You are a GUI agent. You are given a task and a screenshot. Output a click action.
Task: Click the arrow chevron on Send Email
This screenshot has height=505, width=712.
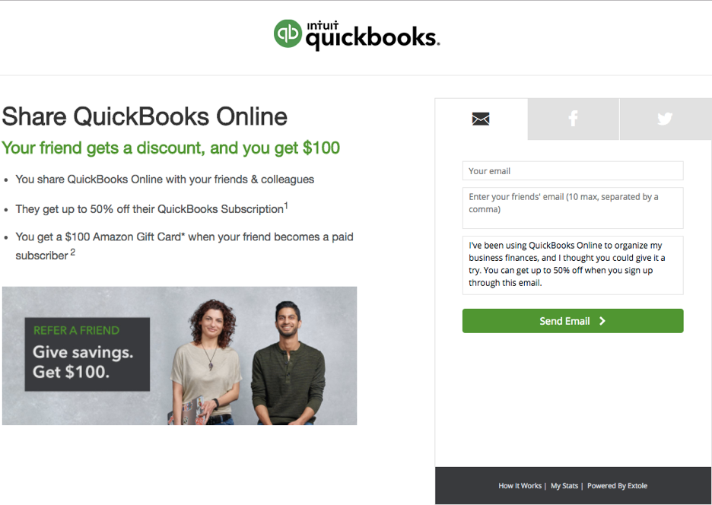[x=602, y=321]
